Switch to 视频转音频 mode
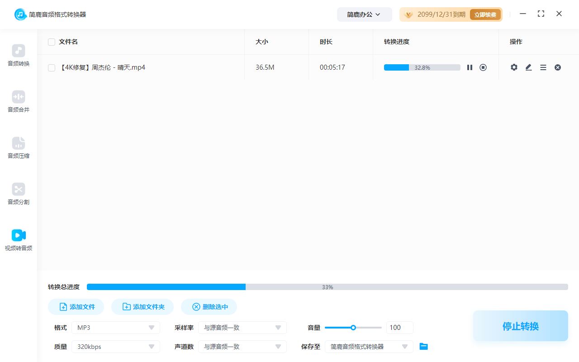The width and height of the screenshot is (579, 362). tap(18, 240)
